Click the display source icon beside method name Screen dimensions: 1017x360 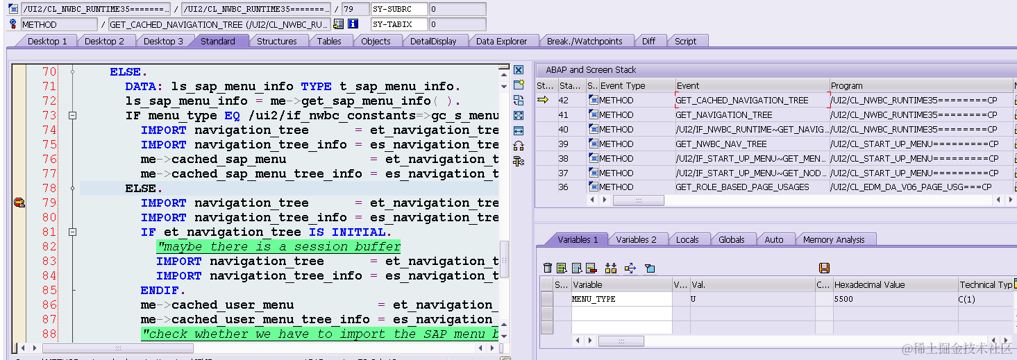(338, 24)
